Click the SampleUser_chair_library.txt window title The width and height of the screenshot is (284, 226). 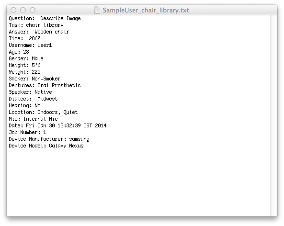[146, 11]
